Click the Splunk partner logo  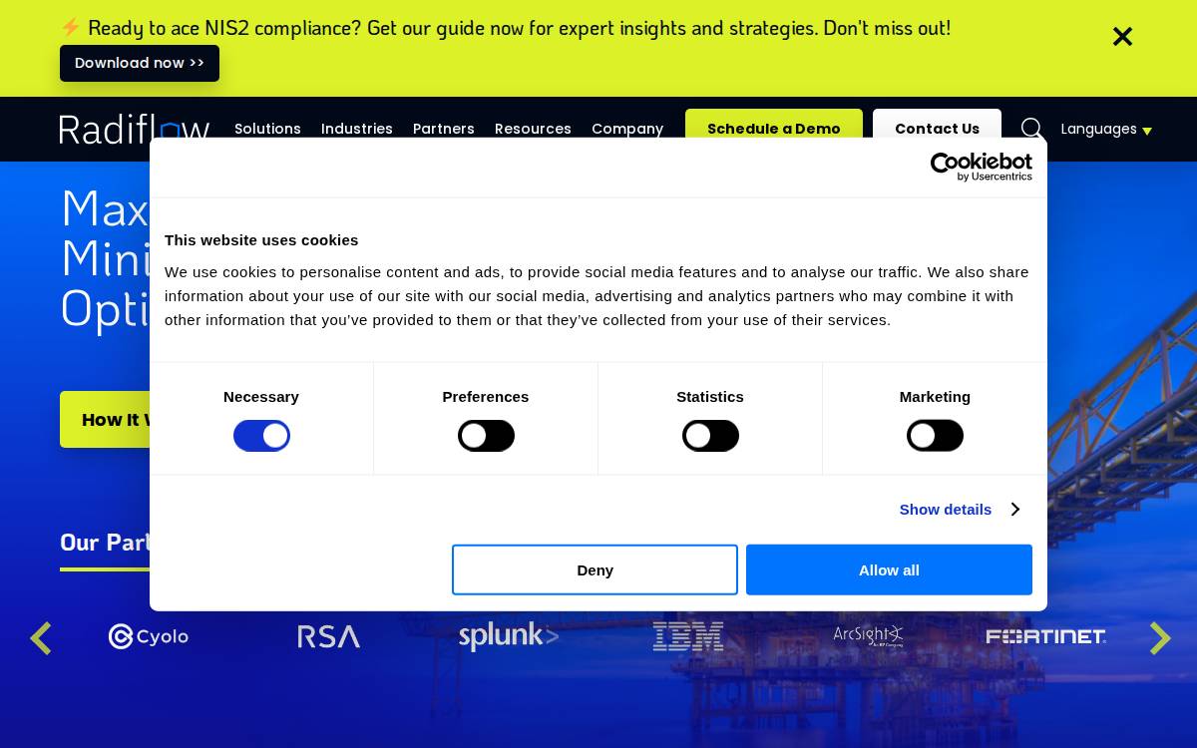(x=509, y=636)
